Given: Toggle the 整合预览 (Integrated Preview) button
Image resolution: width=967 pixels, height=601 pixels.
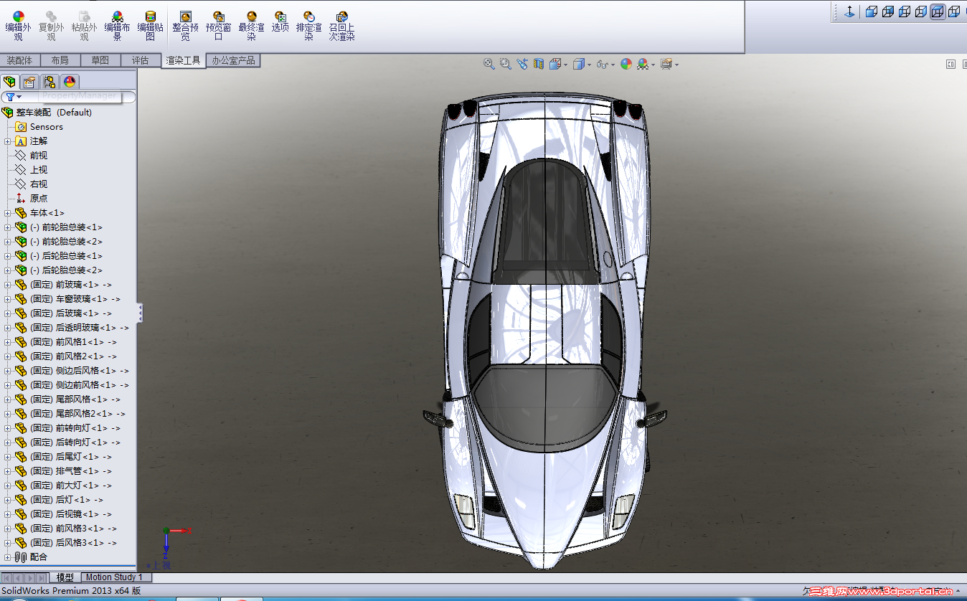Looking at the screenshot, I should coord(185,25).
